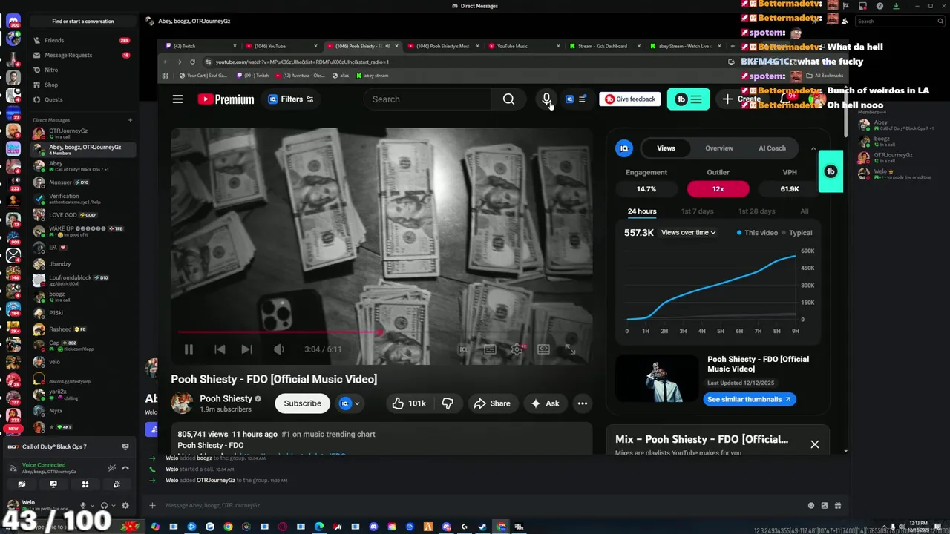Select the AI Coach tab

pyautogui.click(x=772, y=148)
